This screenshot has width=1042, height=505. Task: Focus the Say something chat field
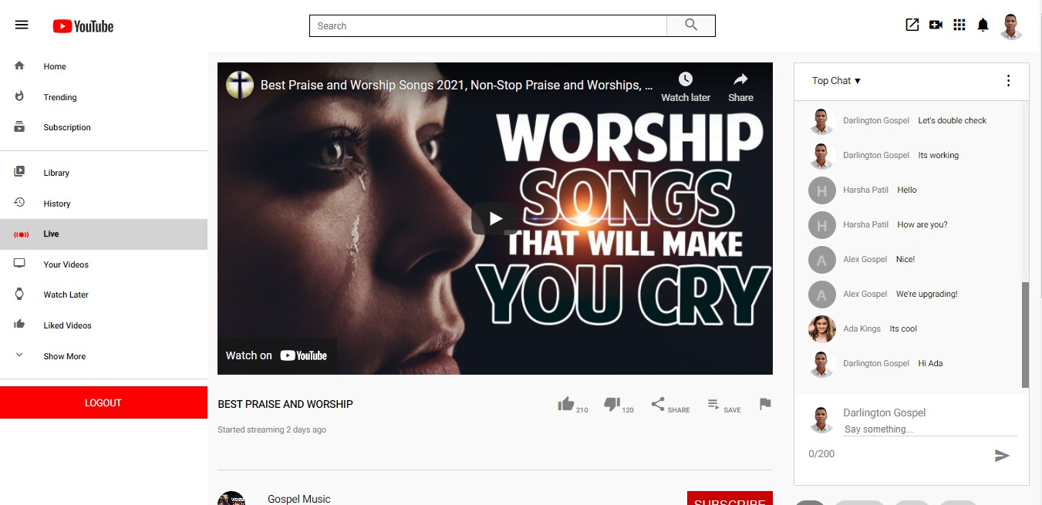(930, 429)
